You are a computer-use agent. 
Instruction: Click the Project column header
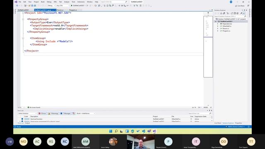155,117
